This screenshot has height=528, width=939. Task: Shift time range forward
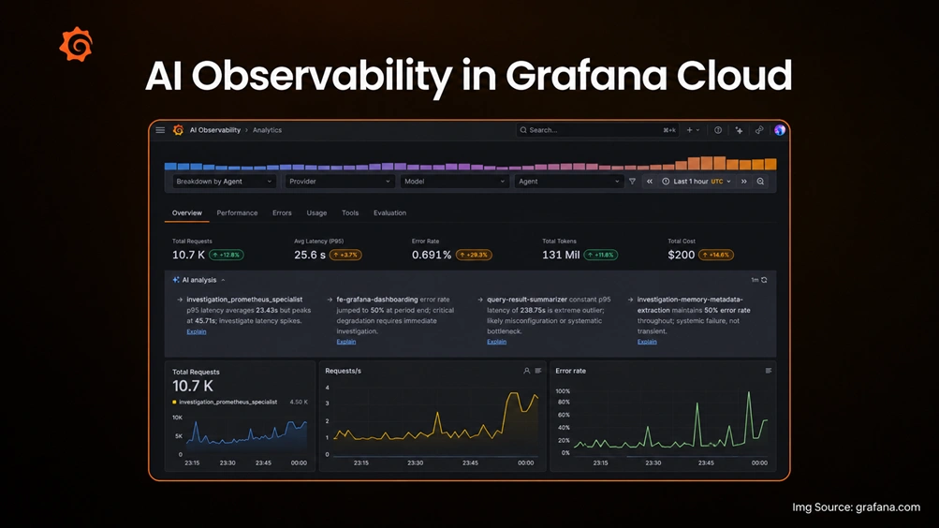click(743, 182)
